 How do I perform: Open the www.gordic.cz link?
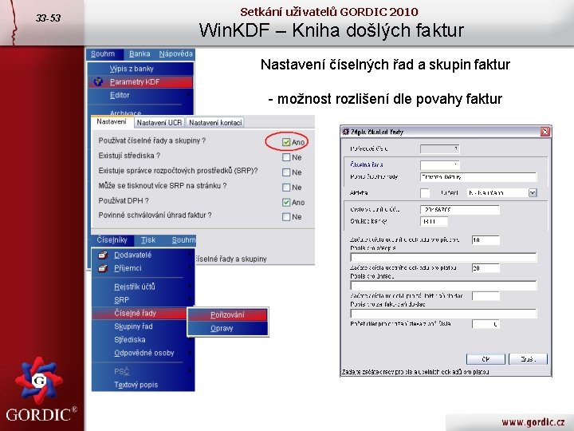(533, 422)
